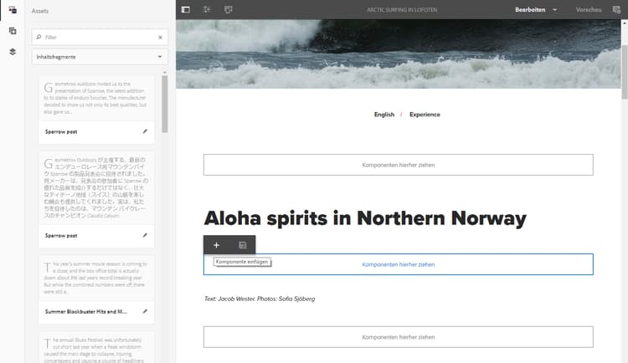Click the search magnifier in Filter field

coord(39,38)
